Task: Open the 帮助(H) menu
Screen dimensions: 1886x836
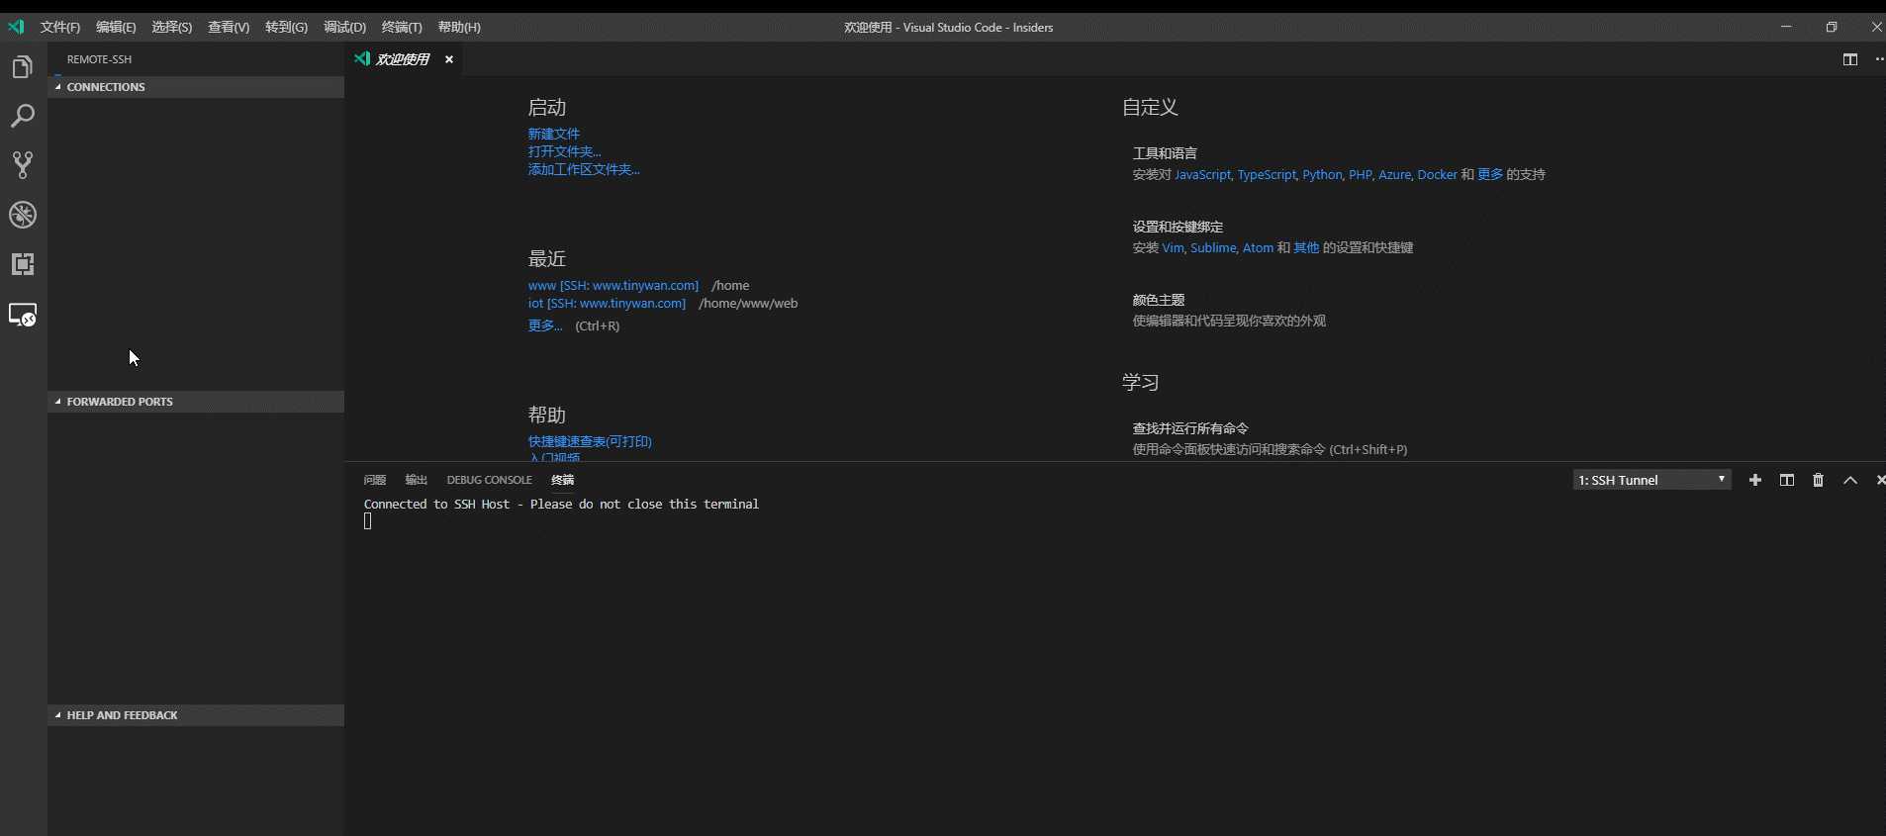Action: pos(459,27)
